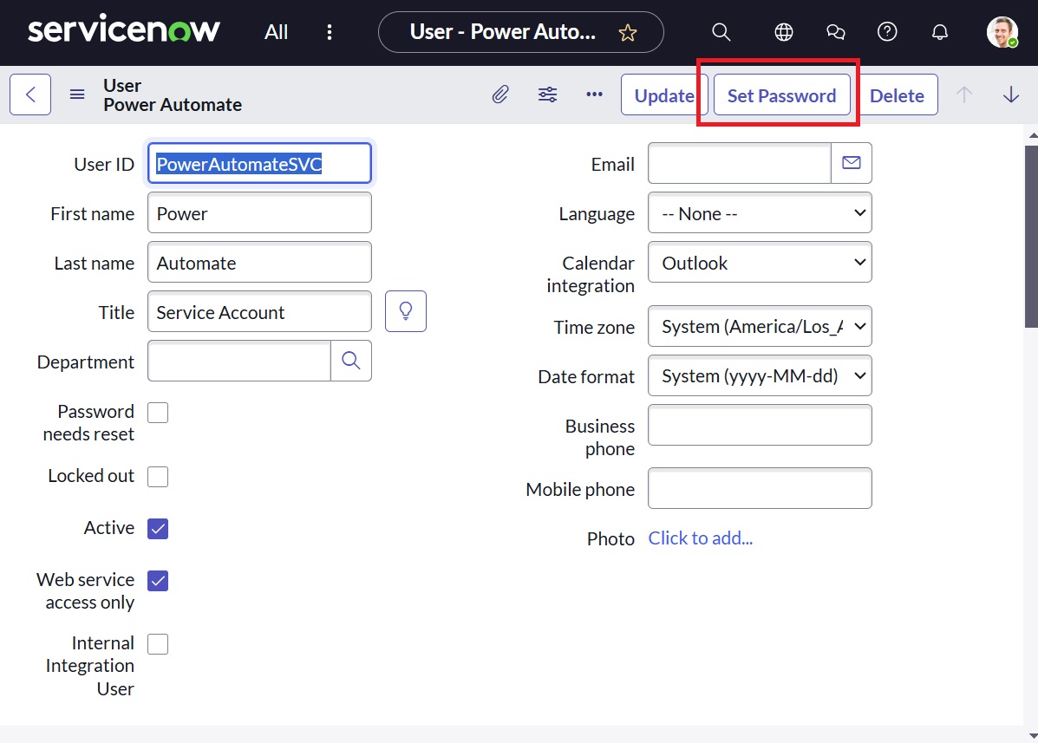Click the Department lookup magnifier icon
1038x743 pixels.
[x=351, y=361]
